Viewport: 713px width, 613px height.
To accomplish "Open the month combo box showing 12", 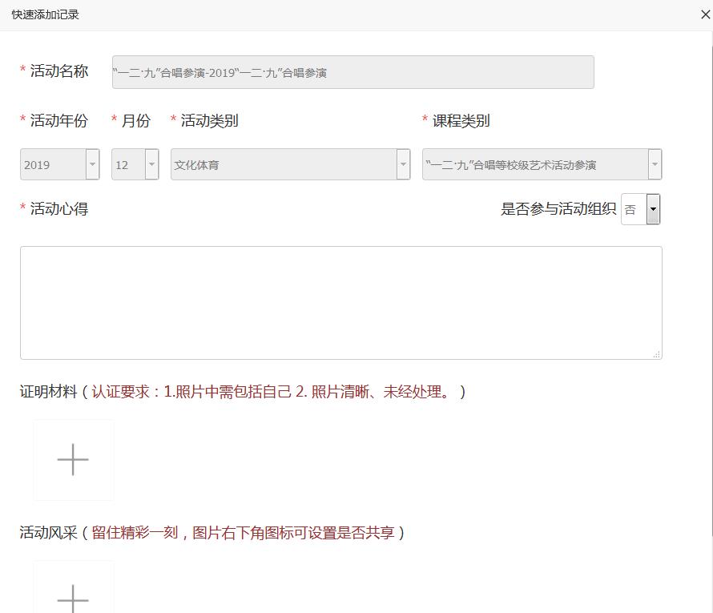I will click(127, 165).
